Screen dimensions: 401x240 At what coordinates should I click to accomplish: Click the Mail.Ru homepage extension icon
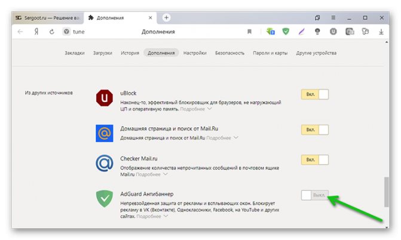pos(105,133)
